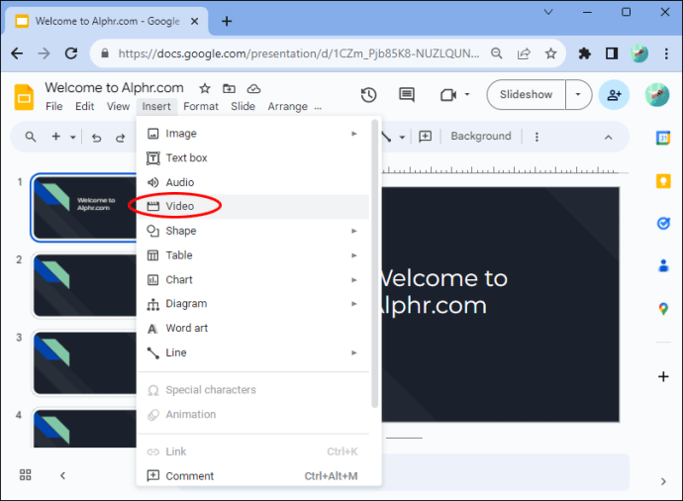The image size is (683, 501).
Task: Open the line type dropdown arrow
Action: pos(402,138)
